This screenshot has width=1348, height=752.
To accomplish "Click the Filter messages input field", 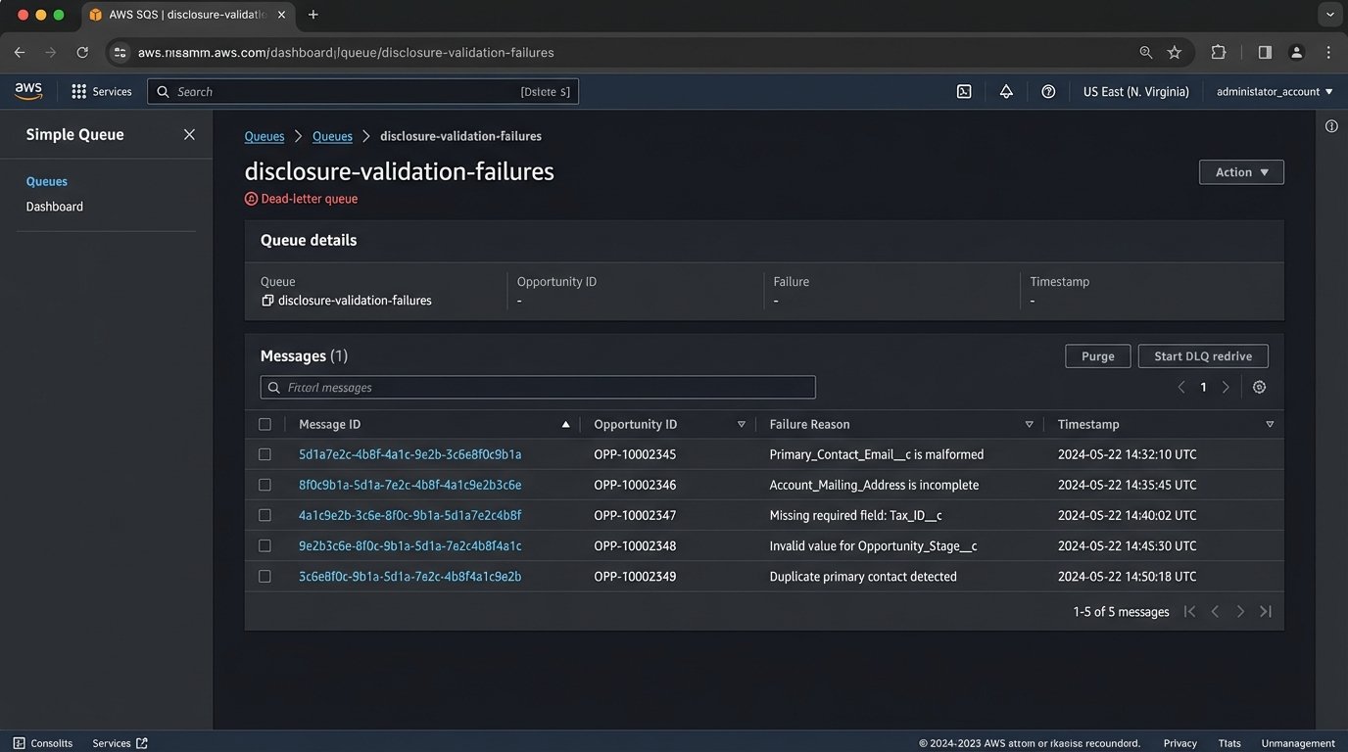I will (537, 387).
